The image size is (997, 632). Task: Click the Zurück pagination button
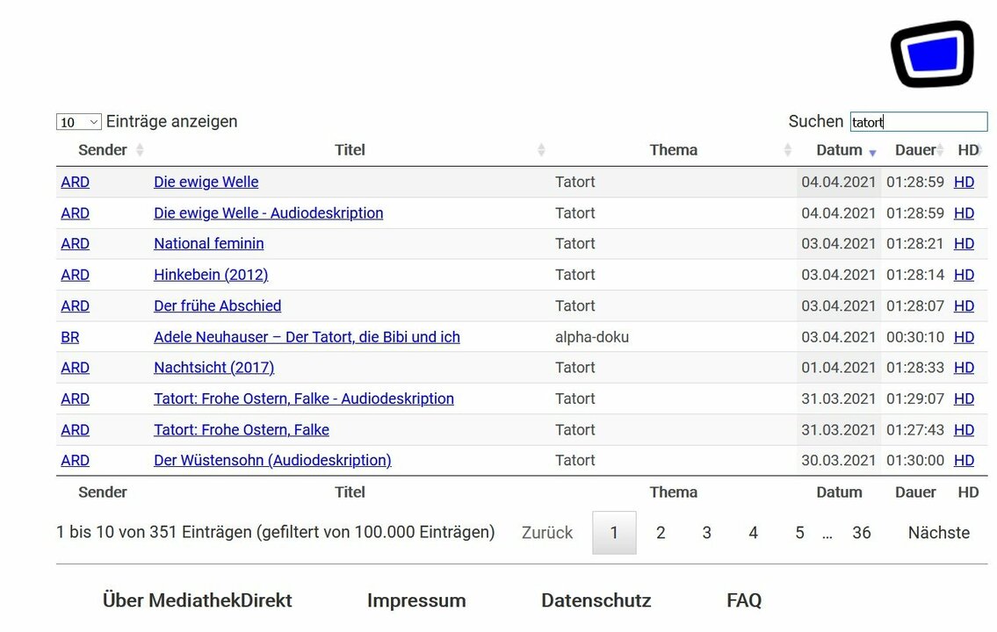[546, 532]
